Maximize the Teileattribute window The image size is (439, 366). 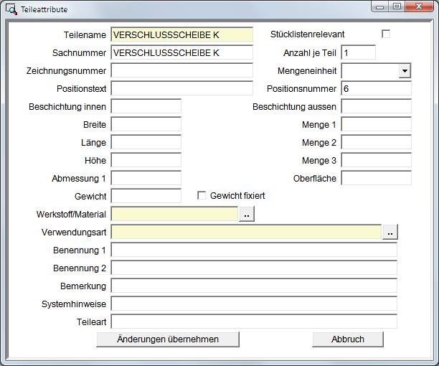click(x=396, y=7)
